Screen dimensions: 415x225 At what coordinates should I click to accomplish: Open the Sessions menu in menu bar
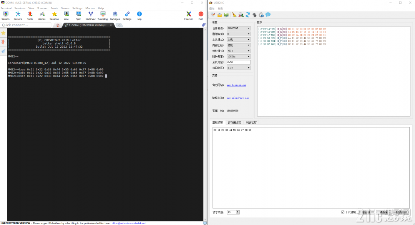tap(20, 8)
